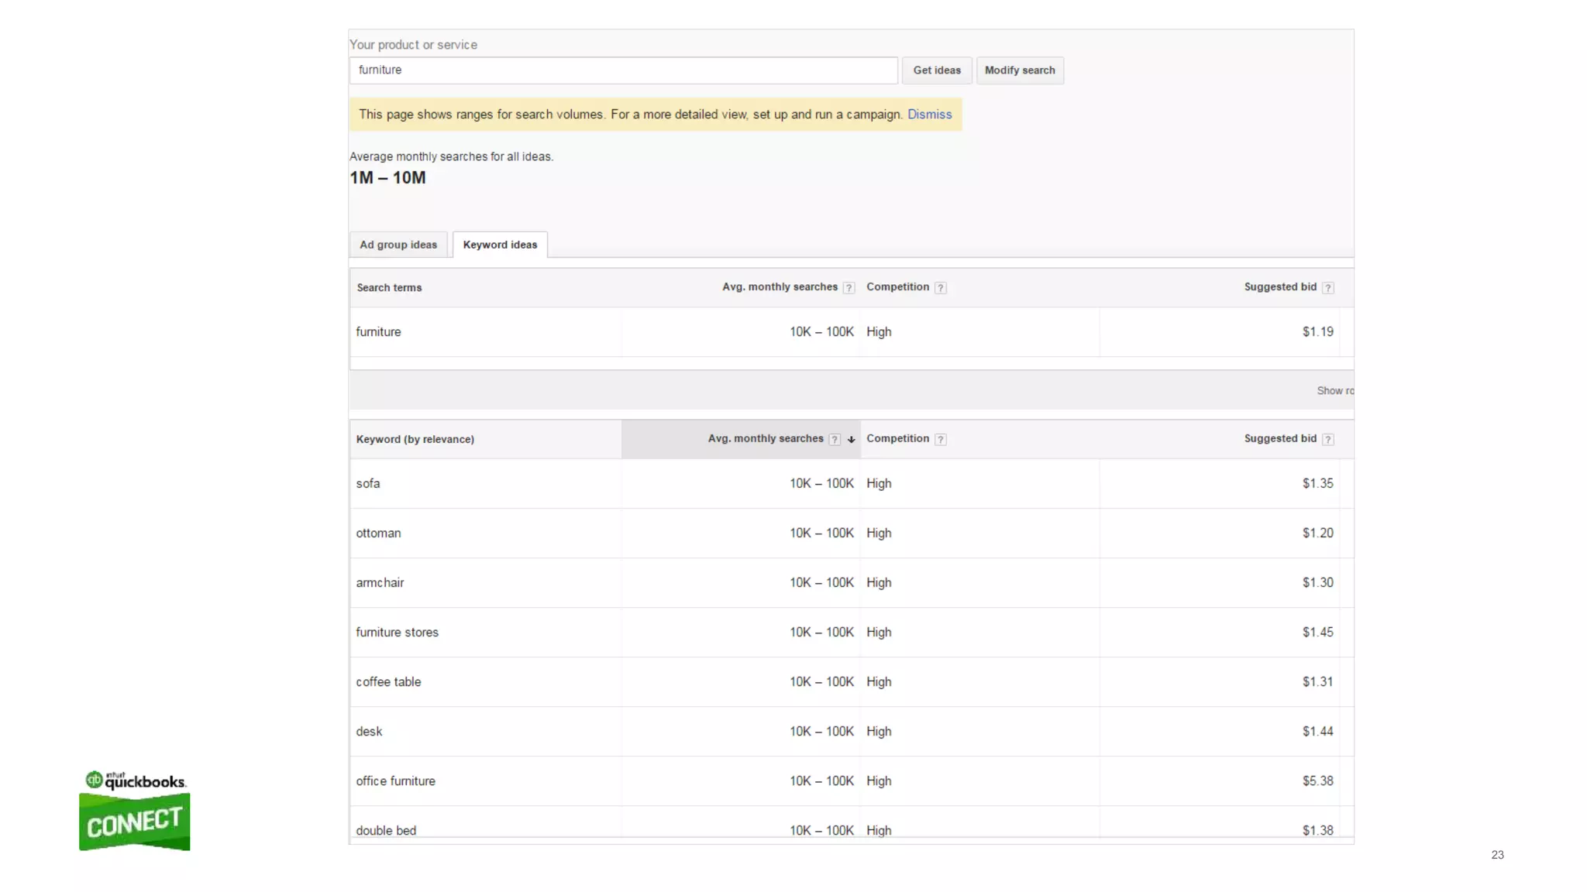Switch to the Ad group ideas tab
Screen dimensions: 1587x892
pos(398,245)
